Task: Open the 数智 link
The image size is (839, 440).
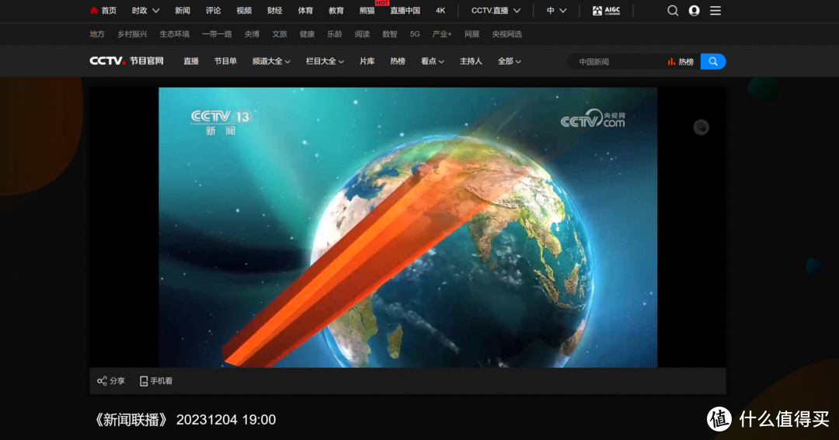Action: point(389,34)
